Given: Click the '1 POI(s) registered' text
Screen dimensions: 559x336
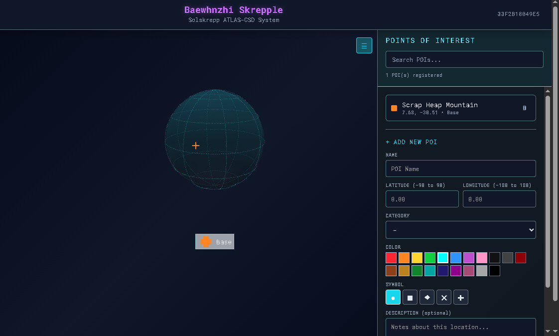Looking at the screenshot, I should [x=414, y=75].
